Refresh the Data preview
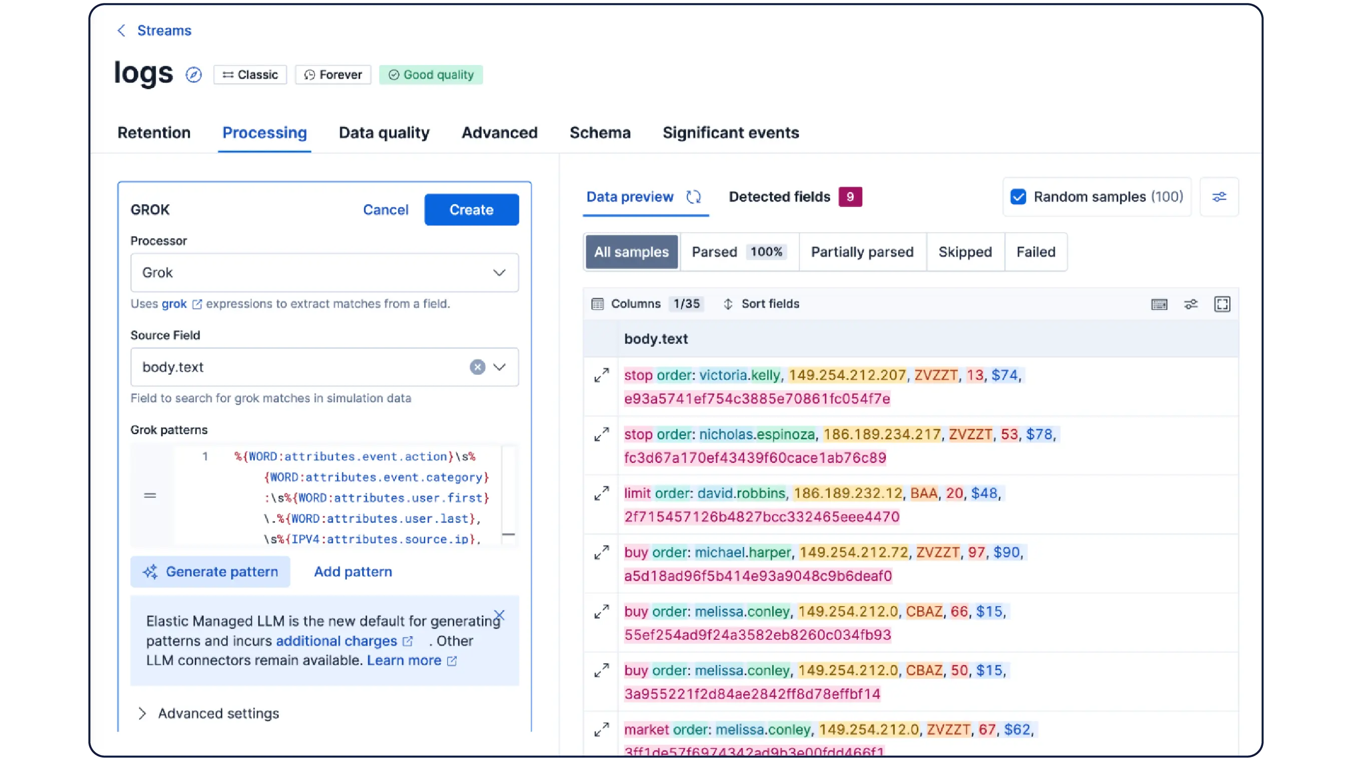1352x761 pixels. coord(694,197)
